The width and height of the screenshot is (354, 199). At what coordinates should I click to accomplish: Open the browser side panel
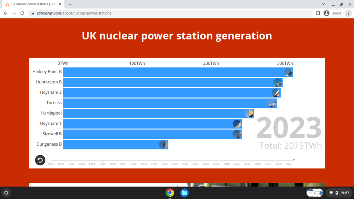pos(318,13)
